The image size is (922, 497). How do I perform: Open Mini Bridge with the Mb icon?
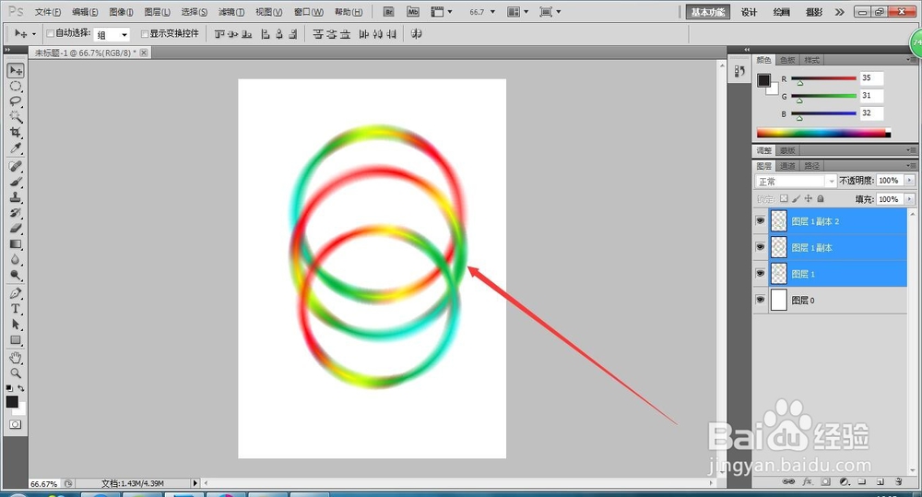tap(413, 12)
